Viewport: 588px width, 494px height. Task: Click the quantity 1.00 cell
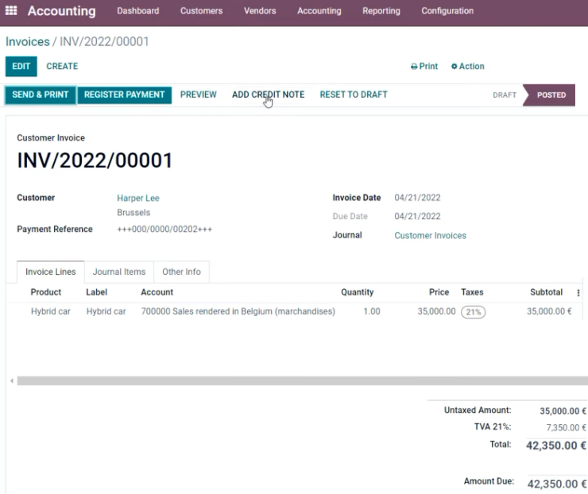click(x=372, y=311)
